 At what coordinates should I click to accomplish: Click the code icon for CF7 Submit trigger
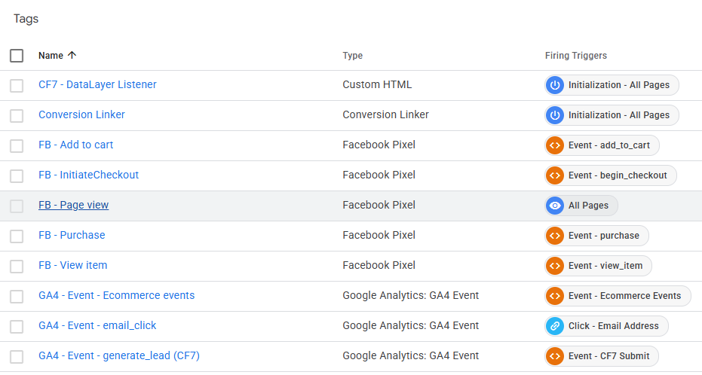tap(555, 356)
